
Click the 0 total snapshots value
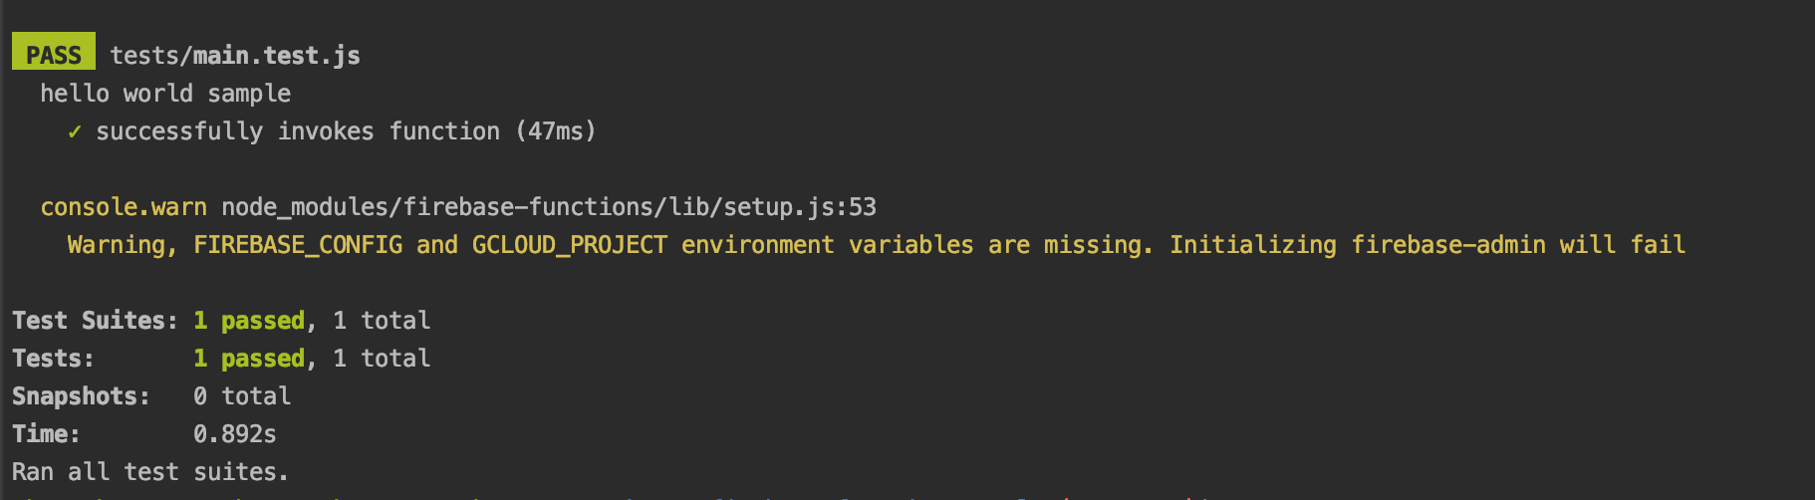tap(242, 396)
